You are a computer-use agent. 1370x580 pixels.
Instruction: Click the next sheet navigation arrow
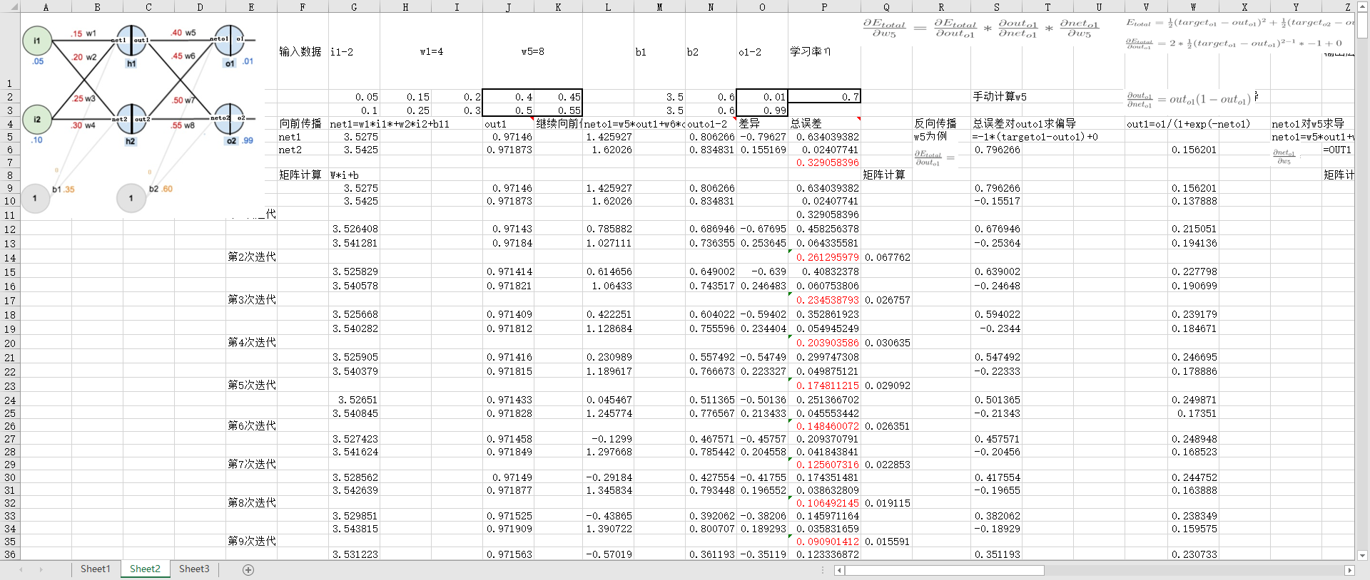(41, 569)
